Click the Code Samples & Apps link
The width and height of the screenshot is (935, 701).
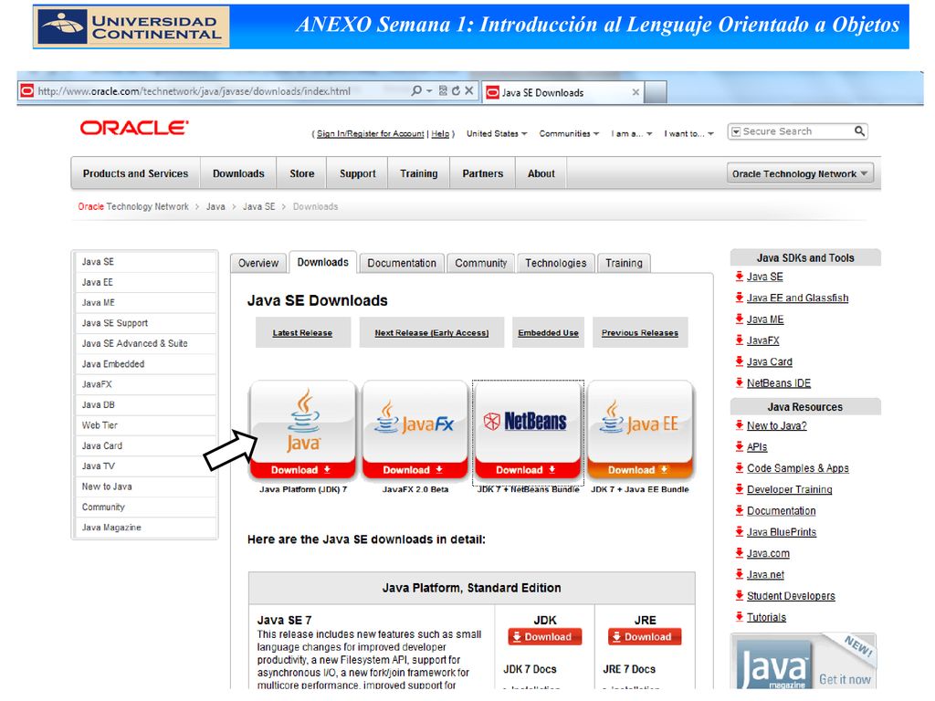click(798, 468)
